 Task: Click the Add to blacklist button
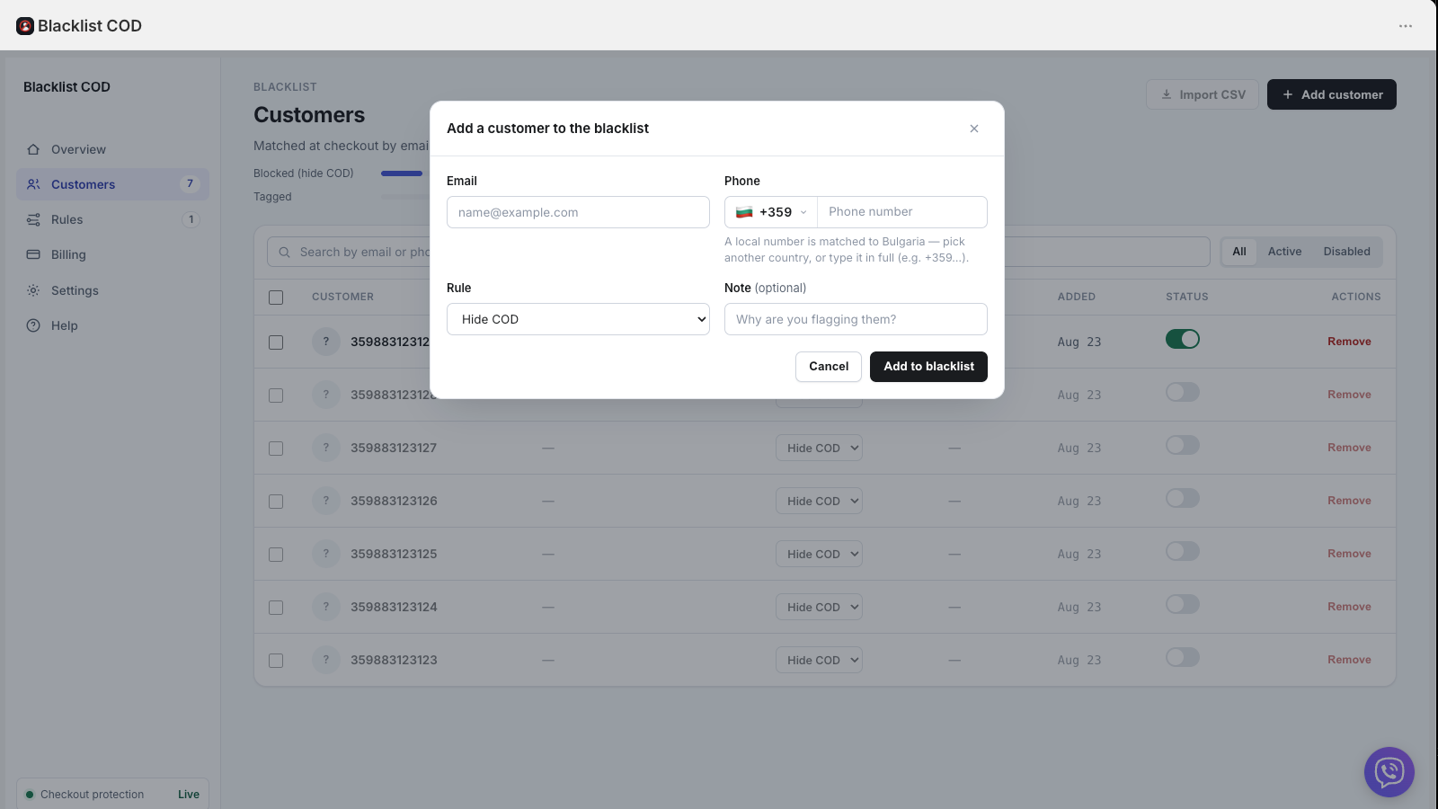click(x=928, y=367)
